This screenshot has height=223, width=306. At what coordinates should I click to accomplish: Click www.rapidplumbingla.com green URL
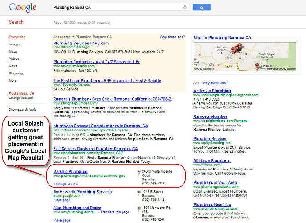pyautogui.click(x=74, y=66)
